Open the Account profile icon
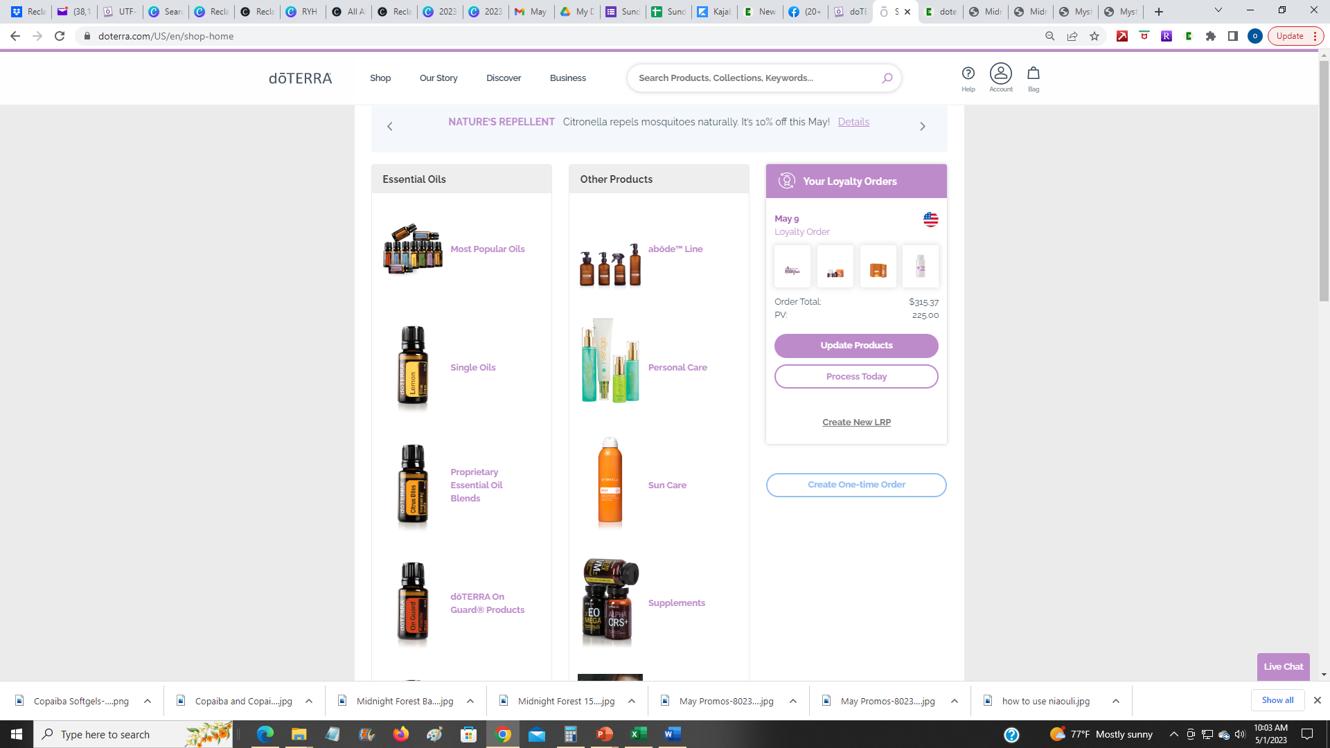Screen dimensions: 1330x748 [1000, 73]
